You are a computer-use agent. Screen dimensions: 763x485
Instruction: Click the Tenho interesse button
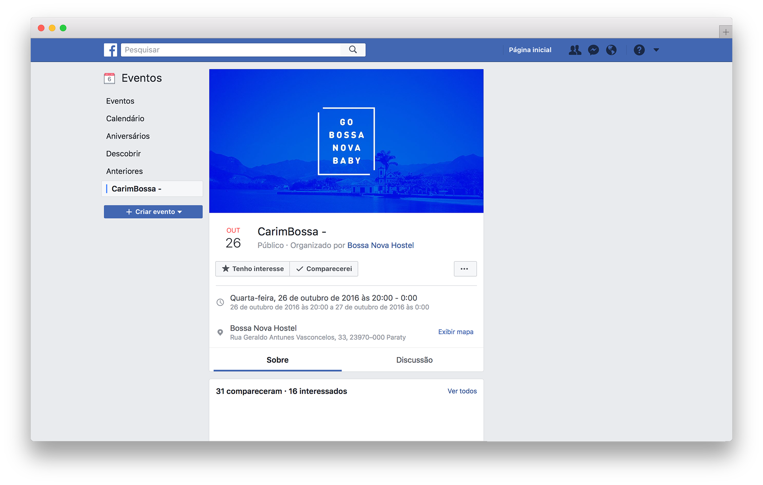click(253, 269)
